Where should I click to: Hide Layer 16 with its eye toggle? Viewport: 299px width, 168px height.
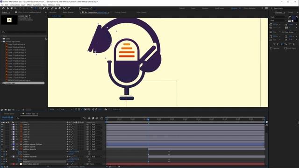click(x=2, y=125)
